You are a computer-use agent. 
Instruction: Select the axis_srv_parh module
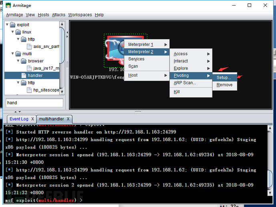pos(46,46)
